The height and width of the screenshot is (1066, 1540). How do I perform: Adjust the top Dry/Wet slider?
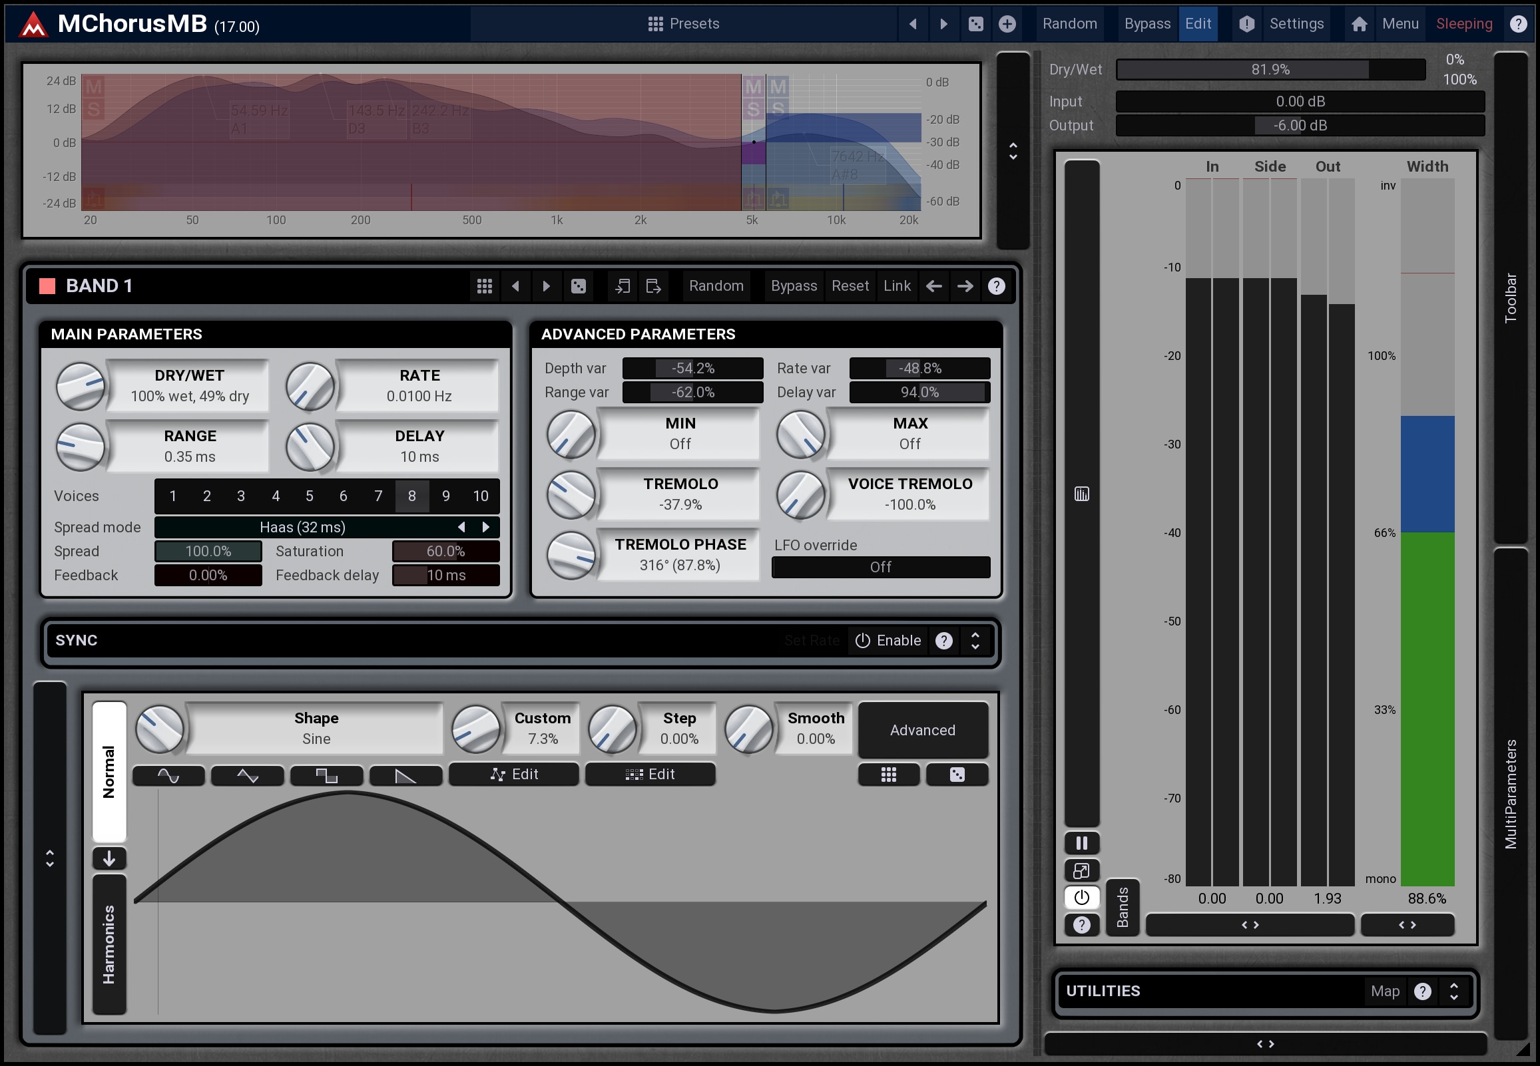1270,69
